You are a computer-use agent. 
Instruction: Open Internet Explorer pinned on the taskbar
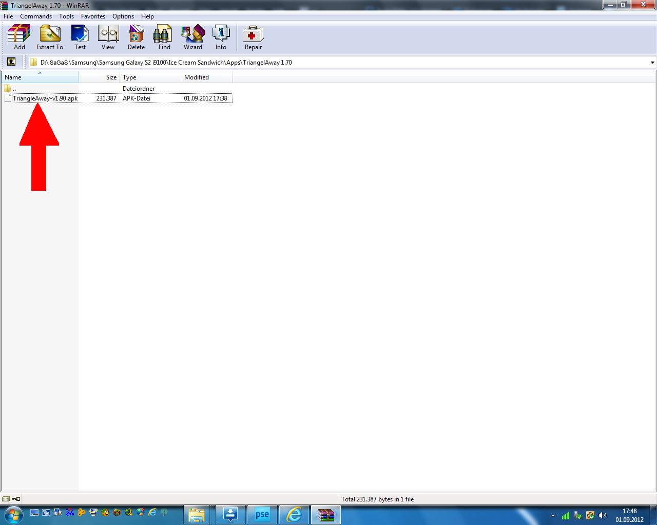[294, 515]
